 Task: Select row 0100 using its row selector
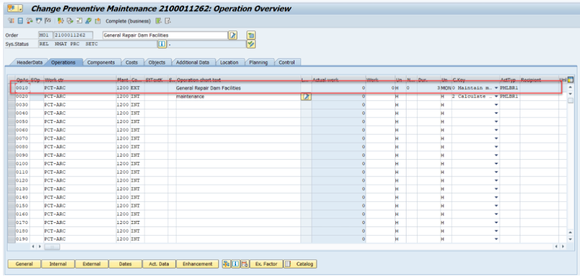[11, 164]
